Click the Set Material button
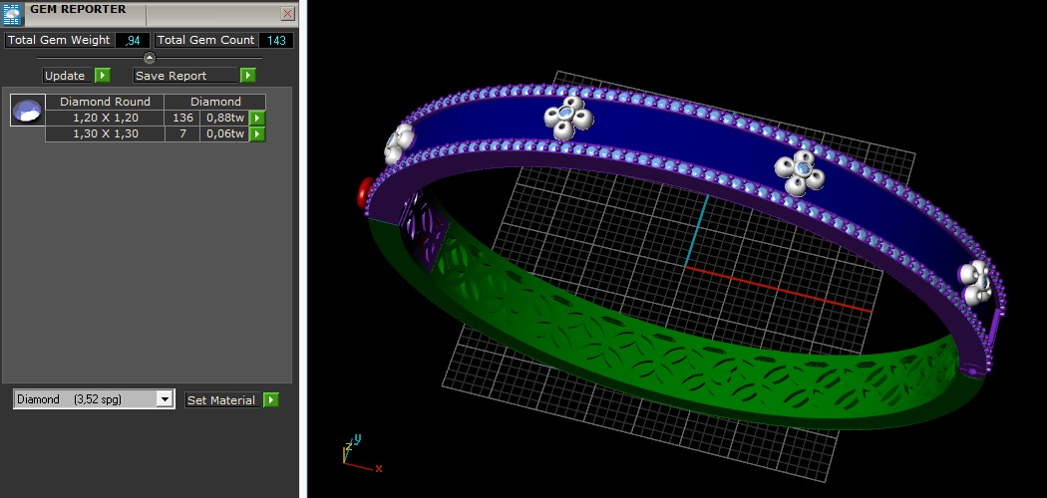 coord(223,400)
